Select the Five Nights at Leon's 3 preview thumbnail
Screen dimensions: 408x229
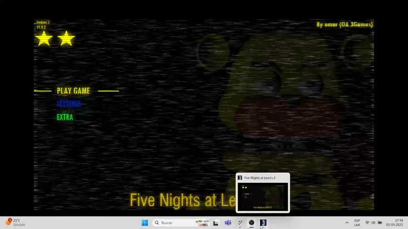pos(263,196)
